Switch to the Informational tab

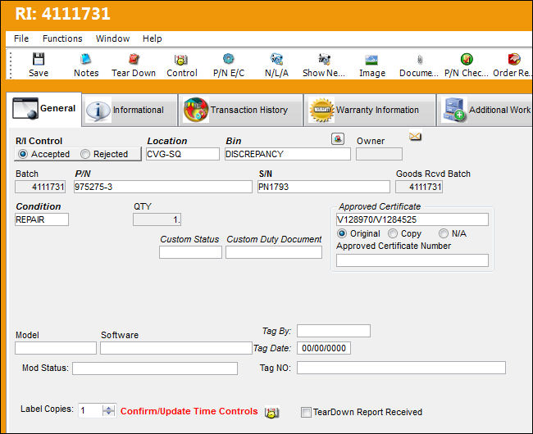(130, 110)
